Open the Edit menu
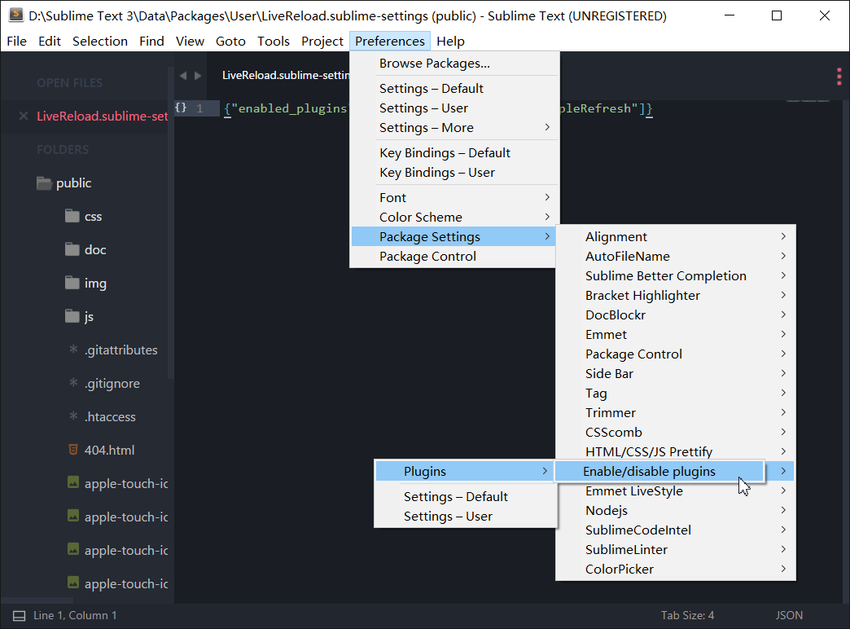 click(50, 42)
